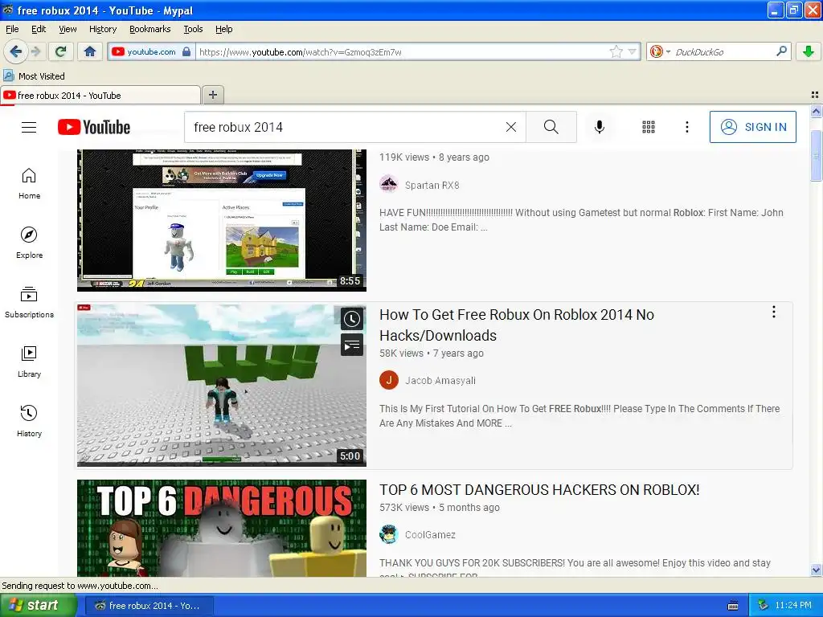List all tabs button at tab bar end
The width and height of the screenshot is (823, 617).
tap(815, 95)
